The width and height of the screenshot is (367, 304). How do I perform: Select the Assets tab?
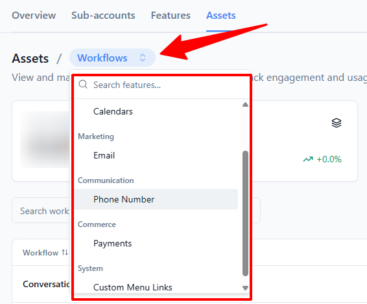click(220, 16)
